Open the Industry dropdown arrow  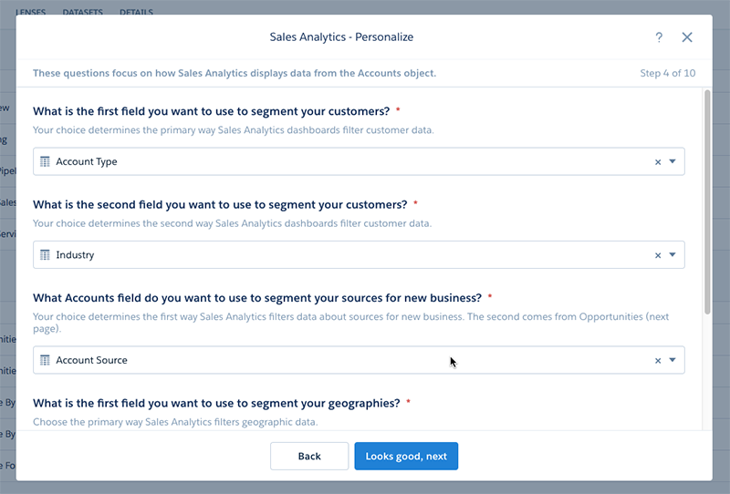coord(673,255)
